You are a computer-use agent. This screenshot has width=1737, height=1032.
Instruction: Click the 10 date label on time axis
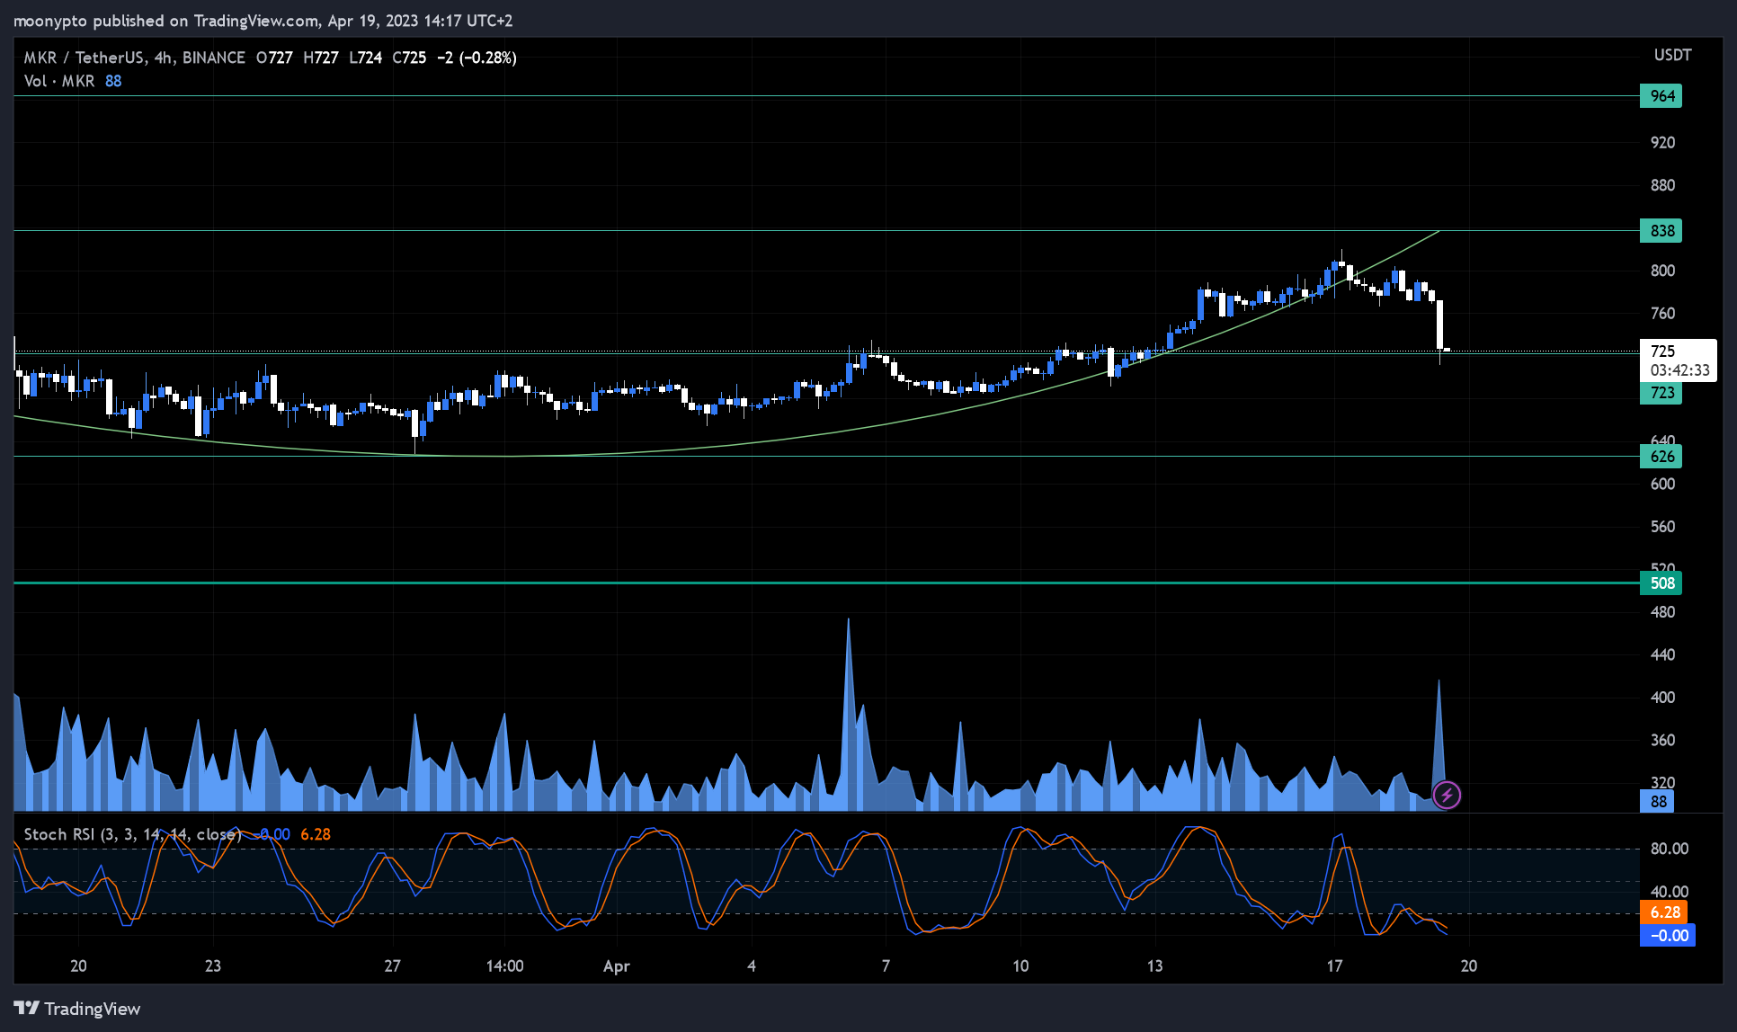tap(1020, 966)
